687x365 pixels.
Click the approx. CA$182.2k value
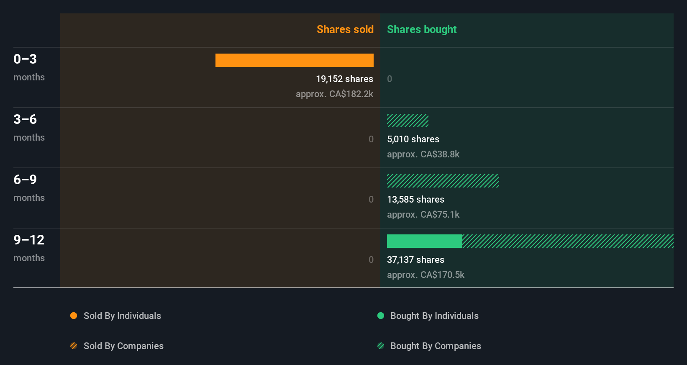click(334, 94)
